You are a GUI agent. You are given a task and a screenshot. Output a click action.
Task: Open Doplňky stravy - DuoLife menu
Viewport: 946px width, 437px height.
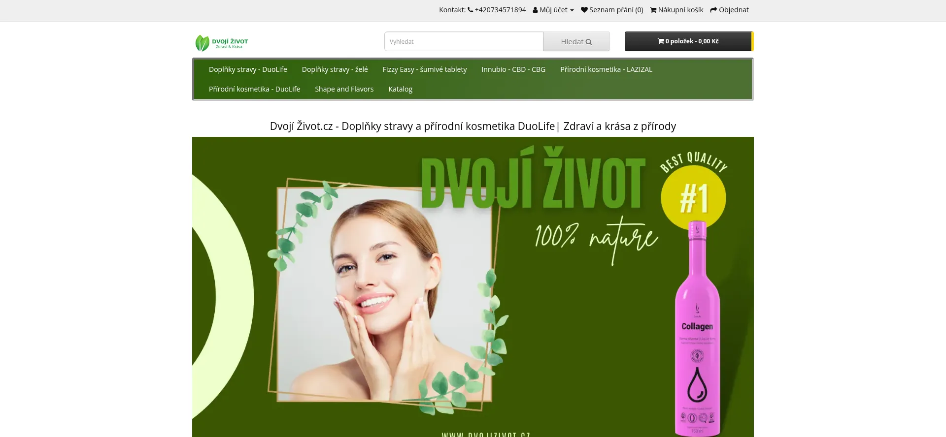(x=248, y=69)
